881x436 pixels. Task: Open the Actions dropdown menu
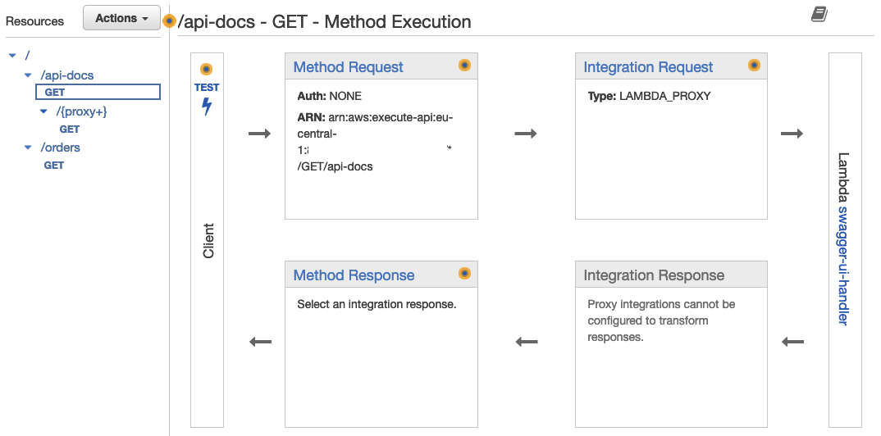(121, 18)
